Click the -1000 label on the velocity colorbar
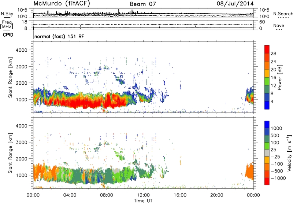 (x=278, y=178)
